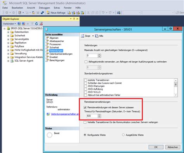Click the disconnect icon in Objekt-Explorer
Screen dimensions: 184x153
point(23,24)
